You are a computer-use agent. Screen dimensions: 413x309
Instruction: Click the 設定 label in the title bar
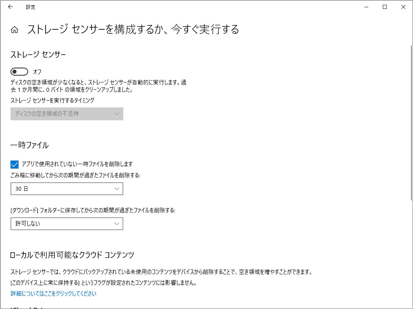tap(31, 7)
